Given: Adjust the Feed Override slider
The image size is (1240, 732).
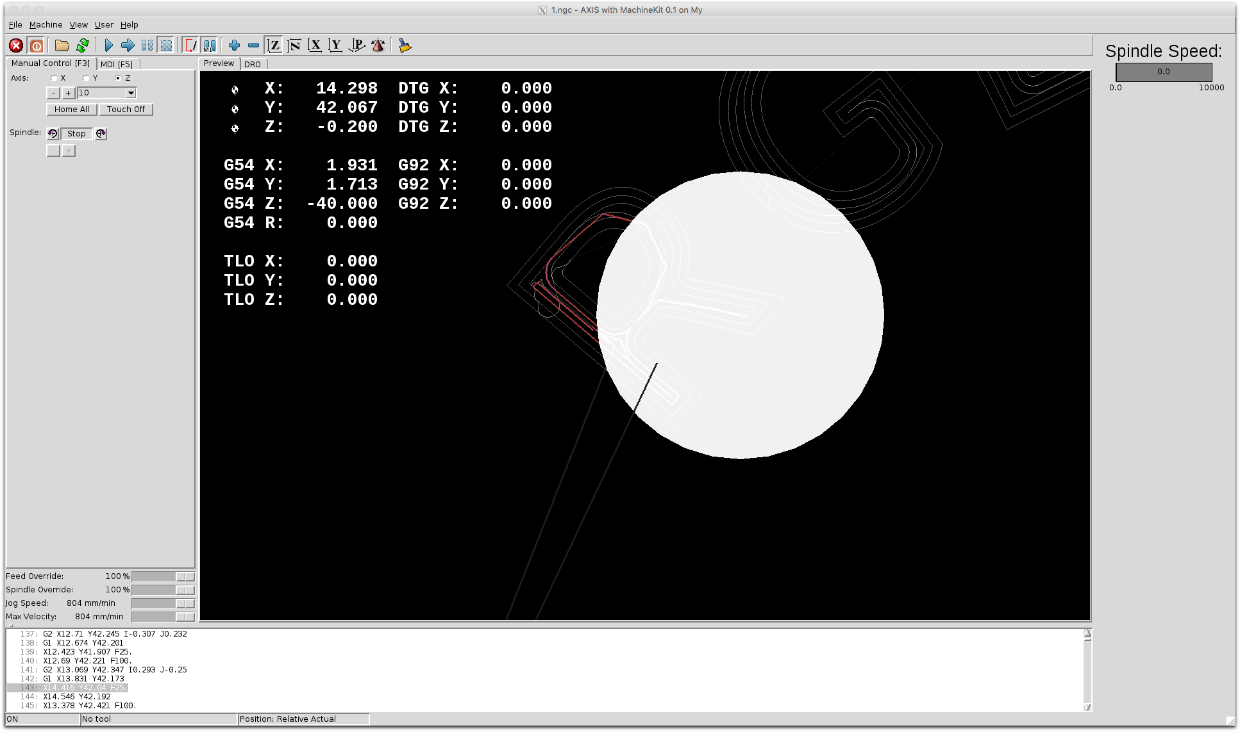Looking at the screenshot, I should point(185,576).
